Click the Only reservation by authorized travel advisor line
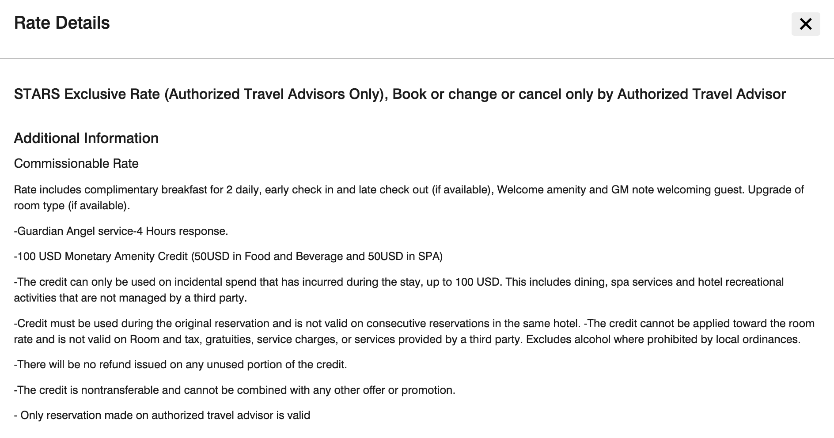This screenshot has width=834, height=438. point(162,415)
